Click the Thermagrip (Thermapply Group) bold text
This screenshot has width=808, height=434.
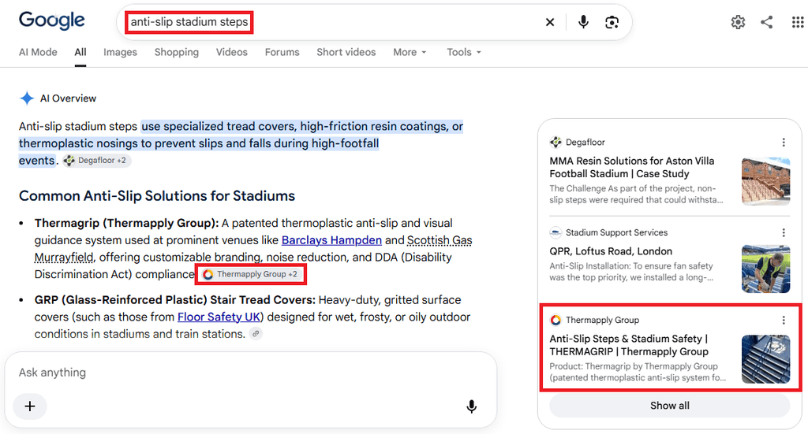127,223
